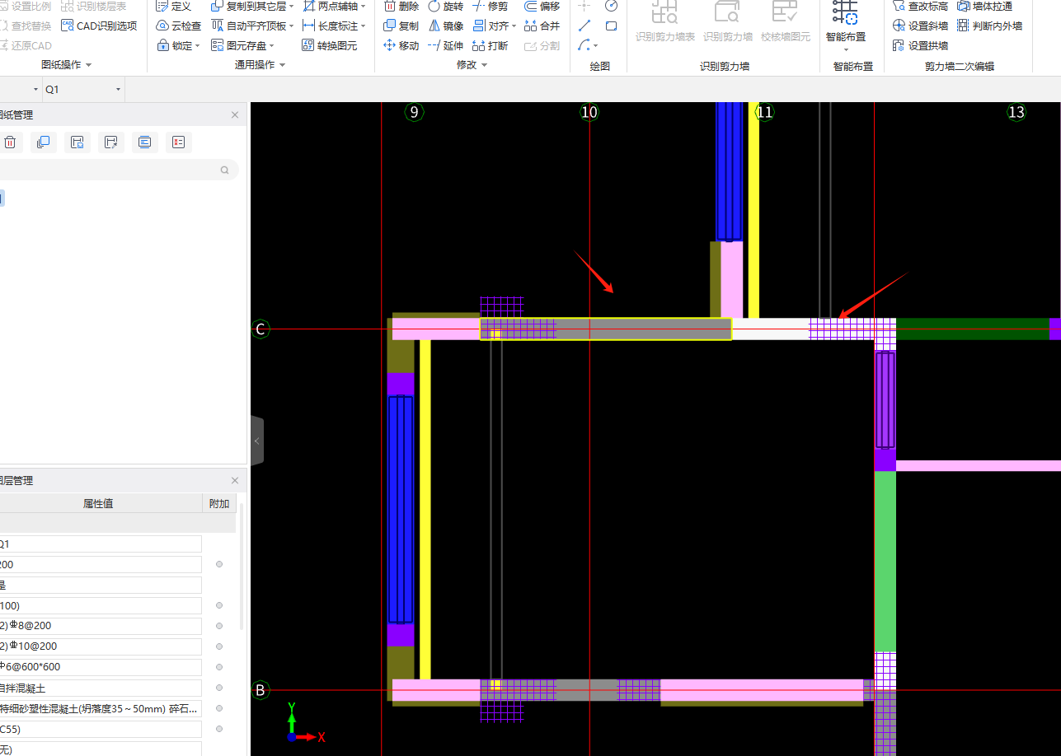Screen dimensions: 1061x756
Task: Click the trash icon in drawing management panel
Action: point(10,142)
